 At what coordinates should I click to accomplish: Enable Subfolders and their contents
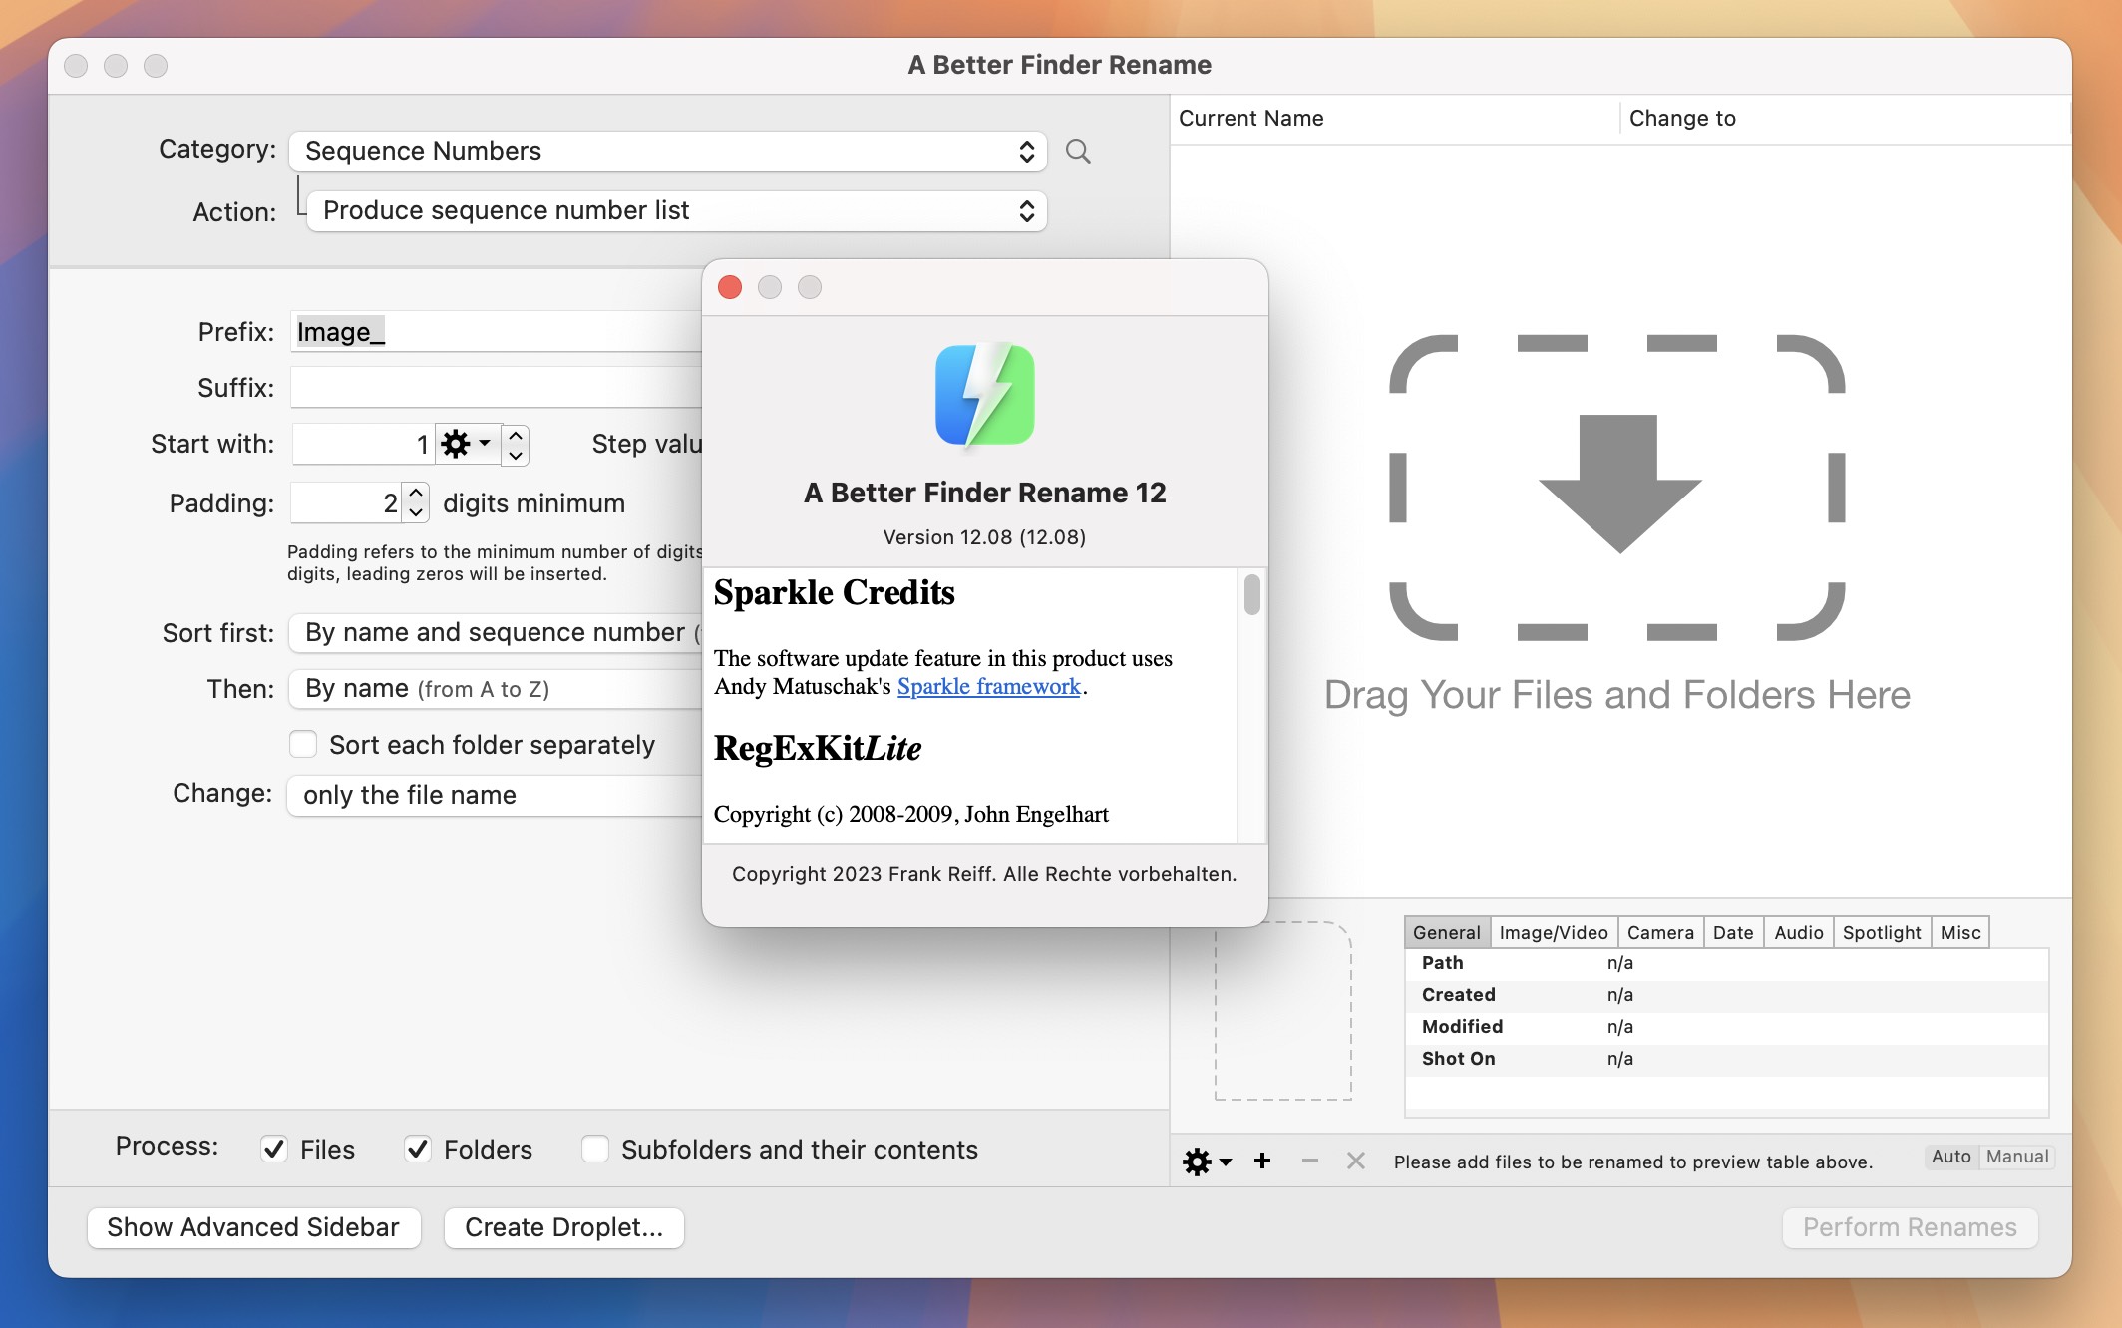click(x=595, y=1150)
